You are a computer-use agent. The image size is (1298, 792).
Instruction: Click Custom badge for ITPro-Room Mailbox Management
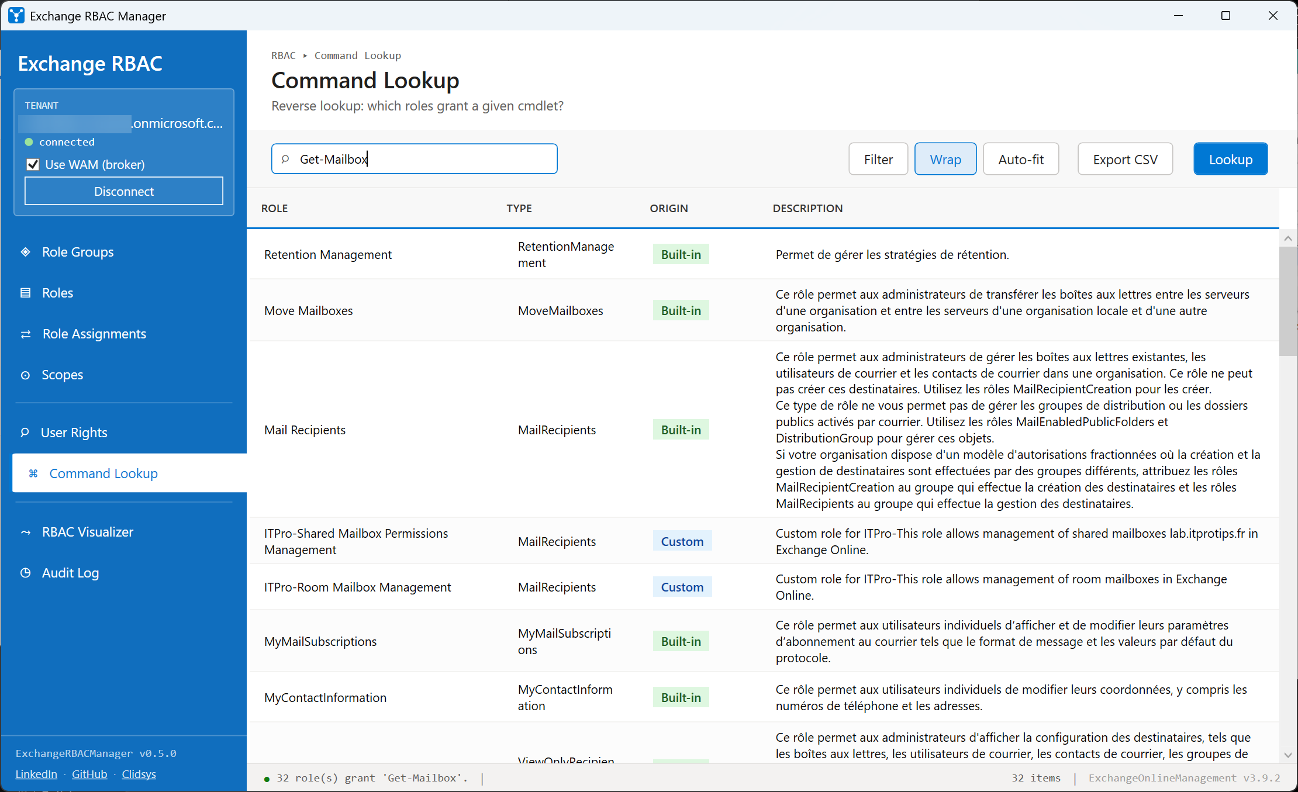[x=682, y=587]
